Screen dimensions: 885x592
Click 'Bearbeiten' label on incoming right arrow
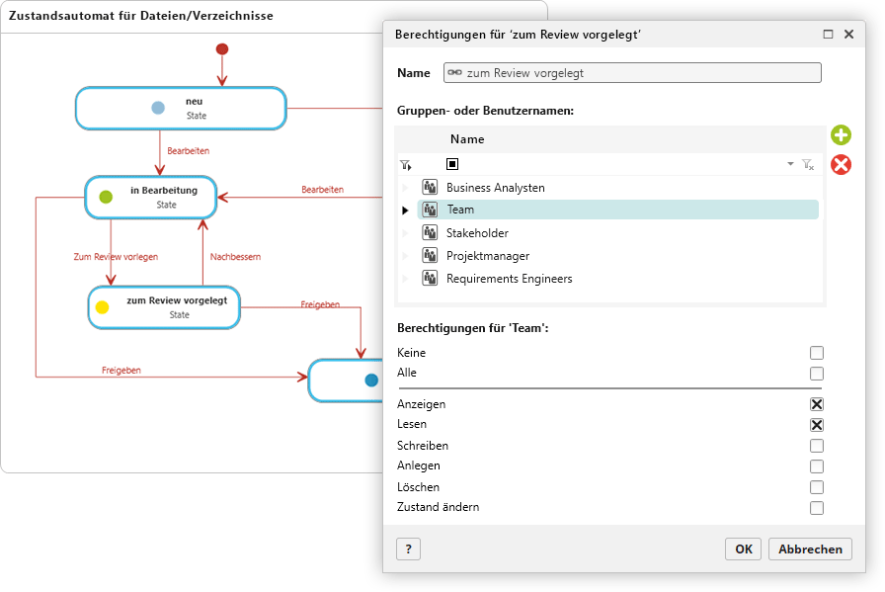(322, 189)
